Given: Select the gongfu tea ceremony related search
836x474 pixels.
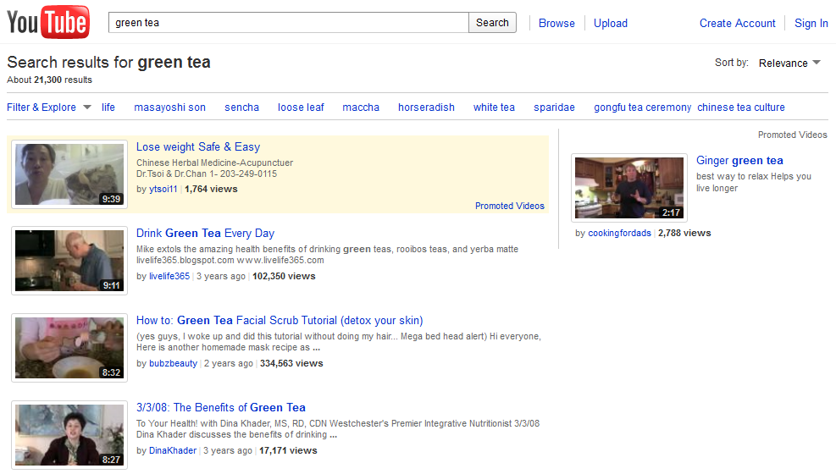Looking at the screenshot, I should pos(643,107).
